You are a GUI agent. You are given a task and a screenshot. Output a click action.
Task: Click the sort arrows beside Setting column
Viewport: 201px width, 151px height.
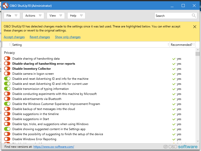[168, 45]
